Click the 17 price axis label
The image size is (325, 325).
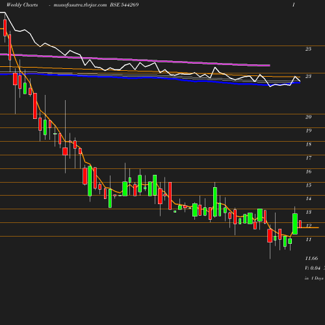point(309,158)
